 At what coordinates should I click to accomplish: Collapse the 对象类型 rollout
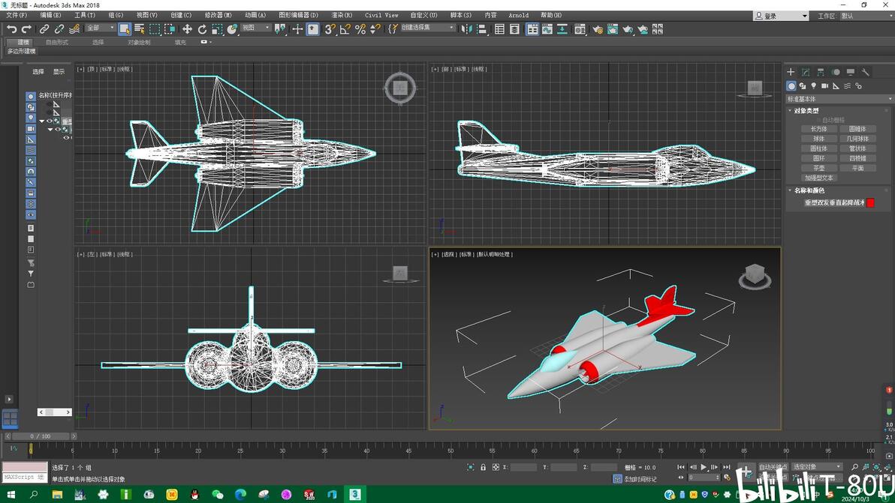[806, 110]
